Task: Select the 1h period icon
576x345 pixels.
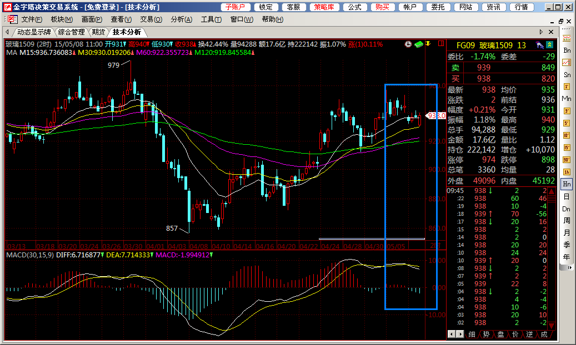Action: [567, 172]
